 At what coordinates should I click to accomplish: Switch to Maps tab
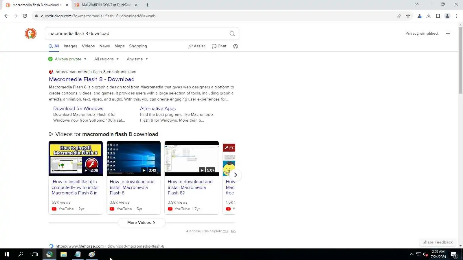click(x=120, y=46)
